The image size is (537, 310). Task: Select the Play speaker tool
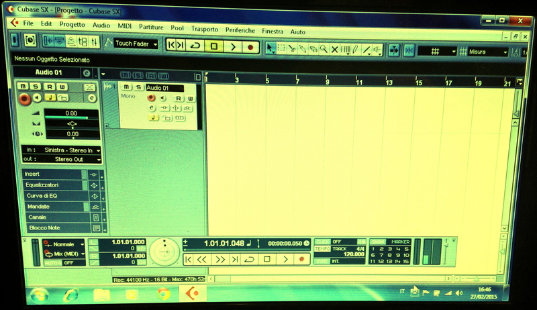click(x=377, y=50)
